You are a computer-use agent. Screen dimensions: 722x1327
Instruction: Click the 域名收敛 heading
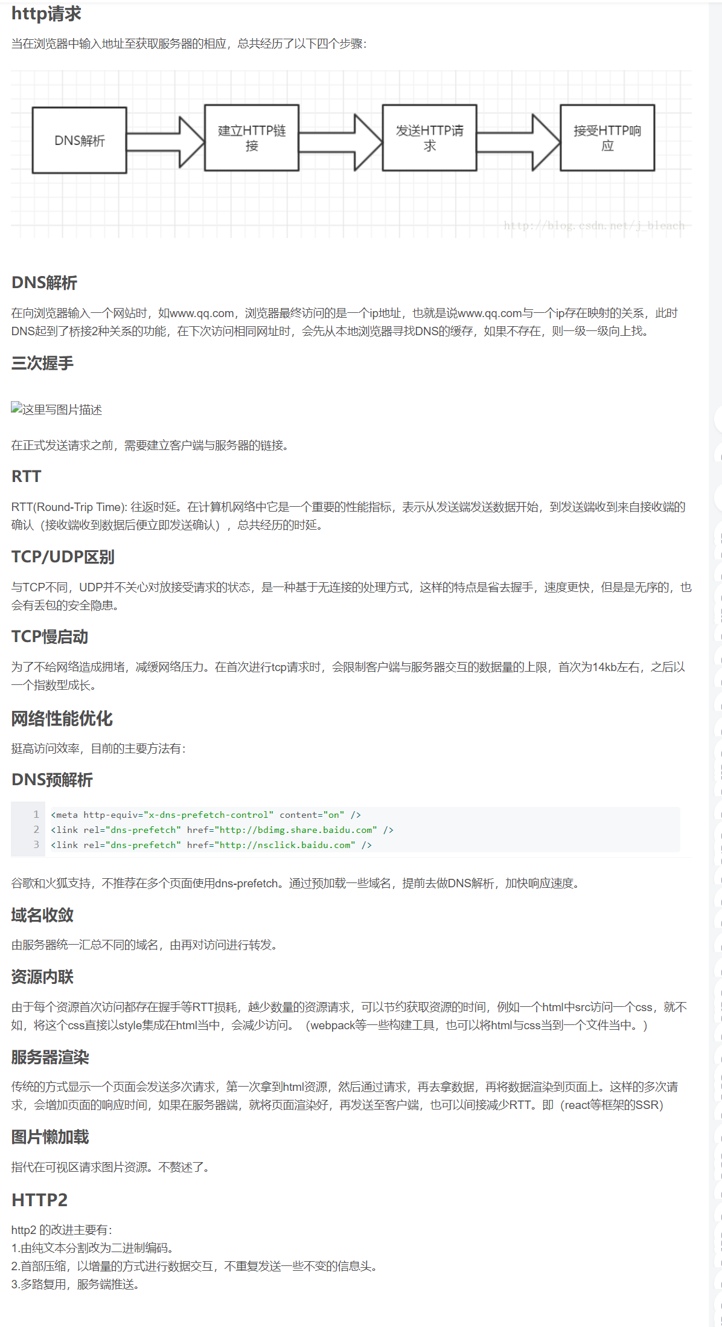coord(42,914)
